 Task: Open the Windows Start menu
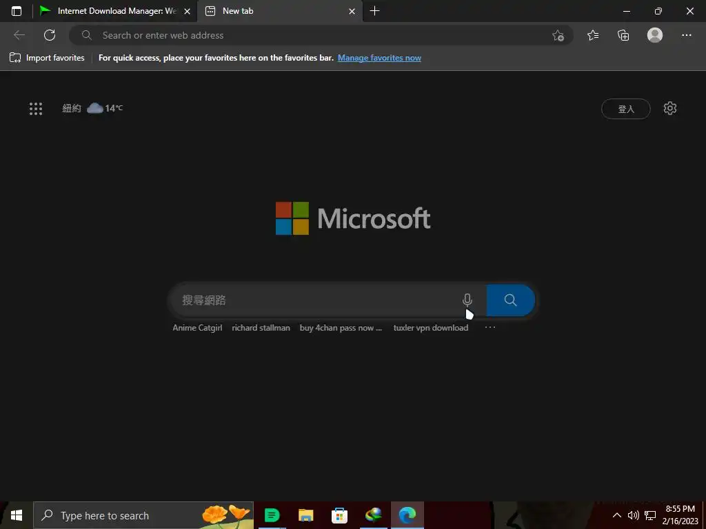(17, 515)
